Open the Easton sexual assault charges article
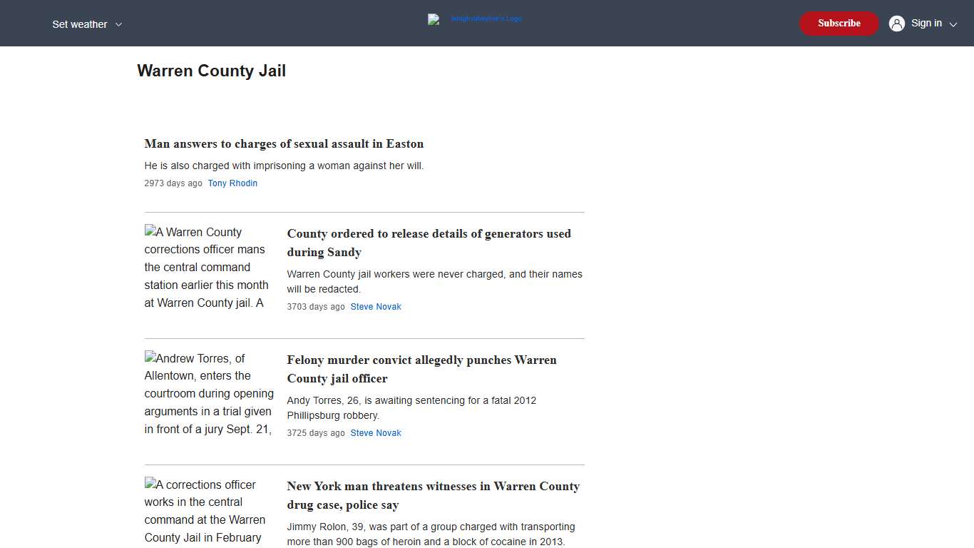Screen dimensions: 974x548 pos(284,143)
